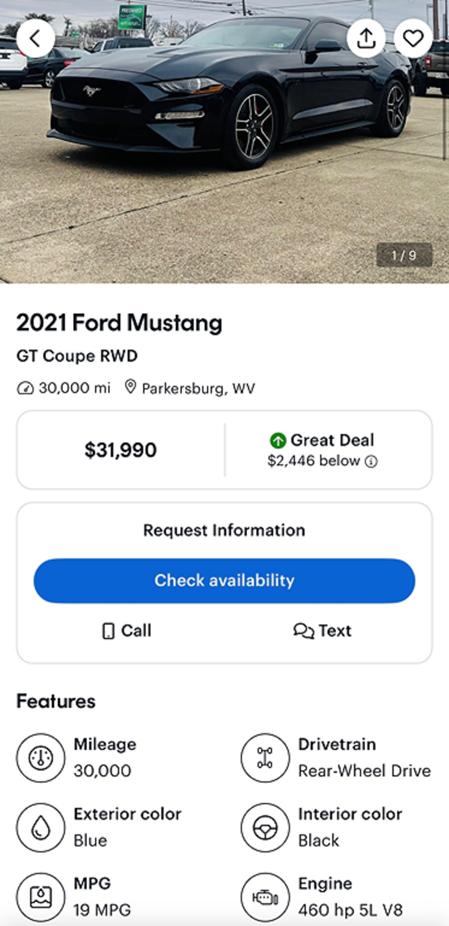449x926 pixels.
Task: Click the Drivetrain feature icon
Action: 265,758
